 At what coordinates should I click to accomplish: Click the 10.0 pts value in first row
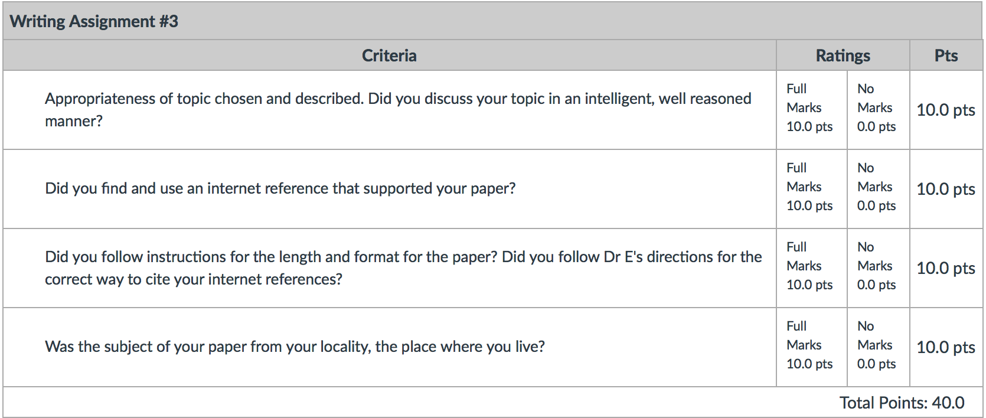pos(945,110)
